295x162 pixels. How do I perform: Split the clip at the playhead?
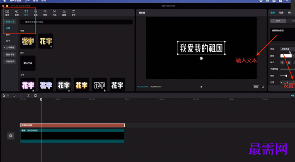pyautogui.click(x=29, y=95)
